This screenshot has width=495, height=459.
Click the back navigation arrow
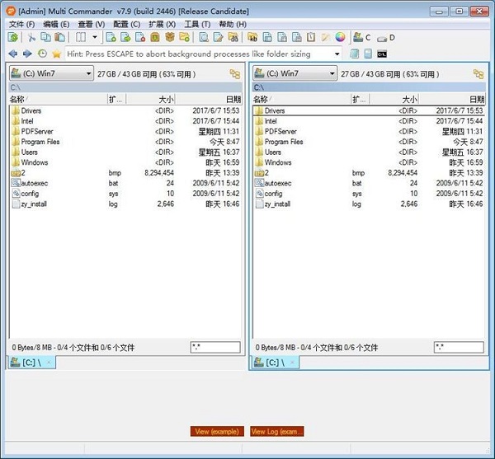click(12, 54)
